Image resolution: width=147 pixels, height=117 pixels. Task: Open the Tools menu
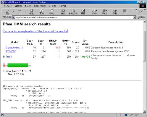(x=52, y=6)
